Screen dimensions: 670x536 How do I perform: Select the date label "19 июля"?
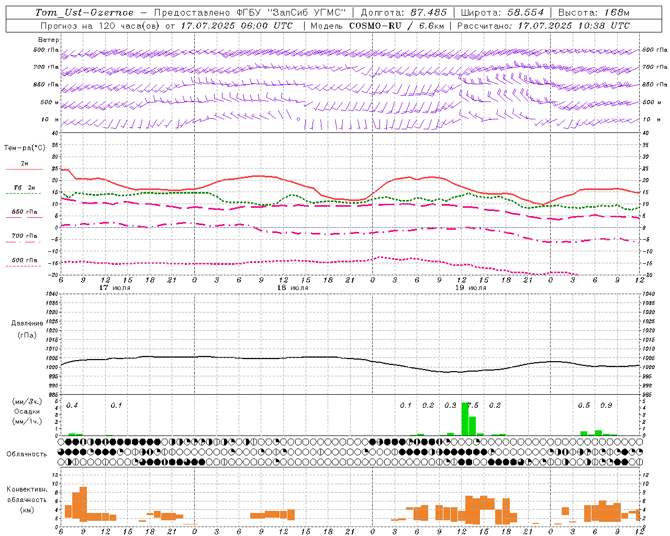click(x=471, y=288)
